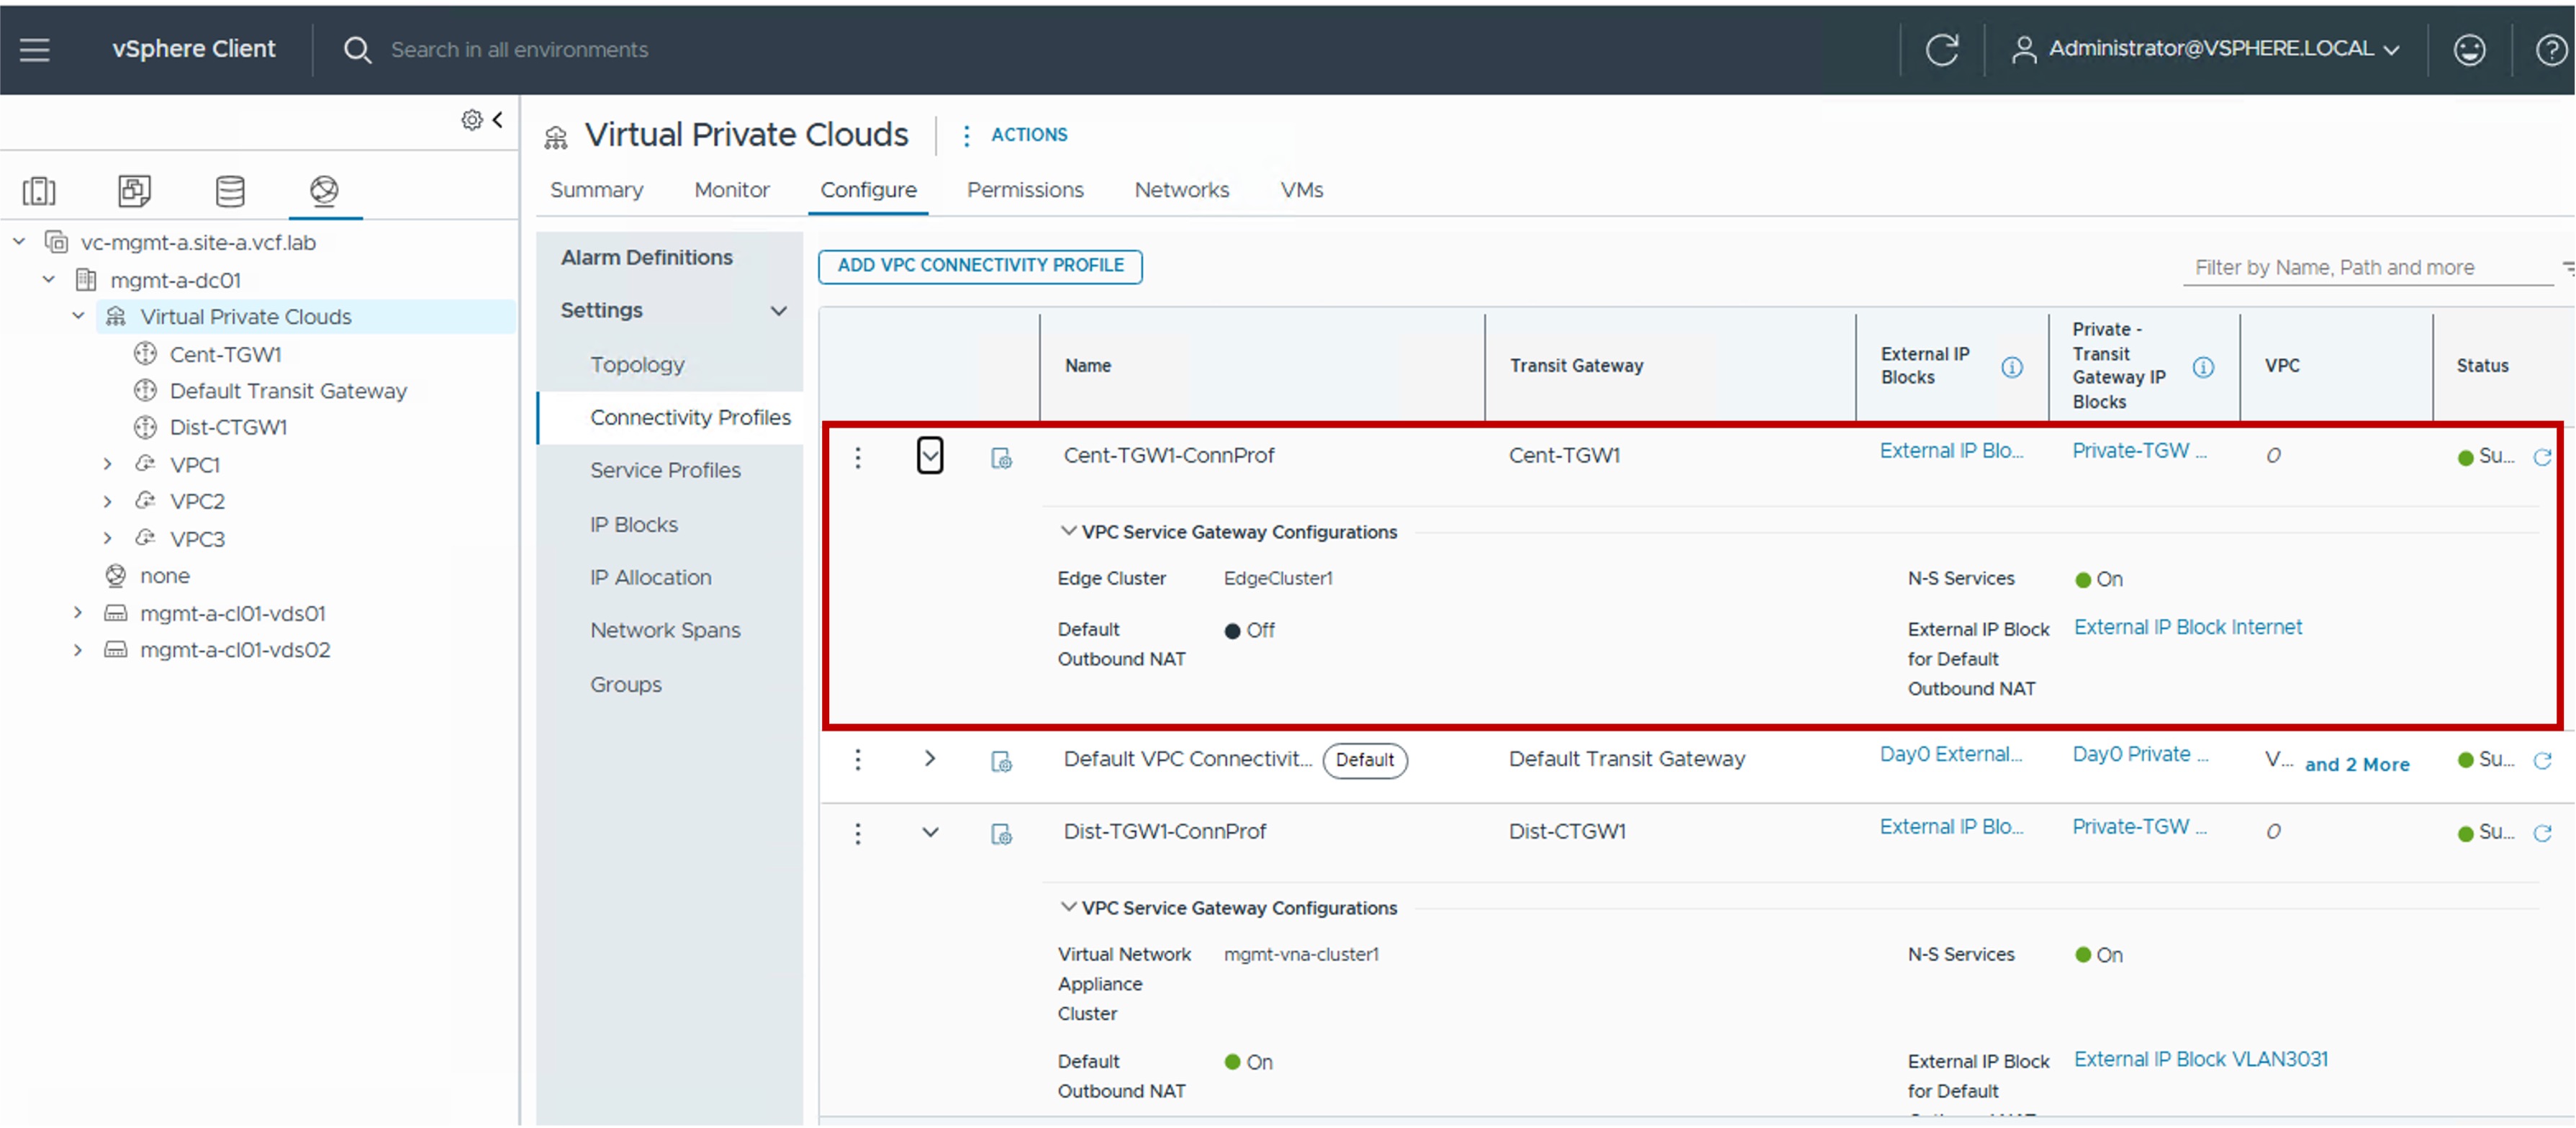Select Network Spans in Settings menu
The height and width of the screenshot is (1128, 2576).
(x=665, y=630)
